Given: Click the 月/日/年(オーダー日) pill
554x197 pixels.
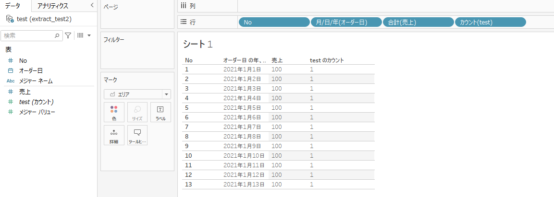Looking at the screenshot, I should (346, 22).
